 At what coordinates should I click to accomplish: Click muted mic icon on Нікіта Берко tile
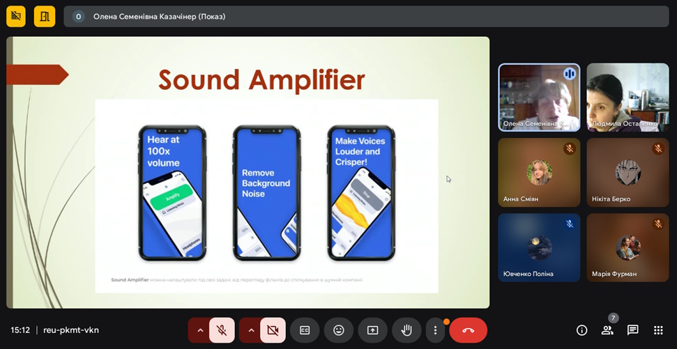658,149
